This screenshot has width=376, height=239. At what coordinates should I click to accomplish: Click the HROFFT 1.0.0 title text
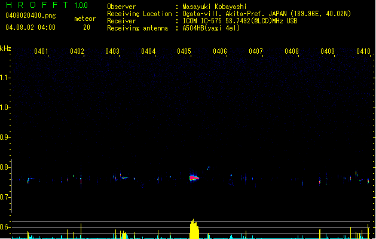47,5
